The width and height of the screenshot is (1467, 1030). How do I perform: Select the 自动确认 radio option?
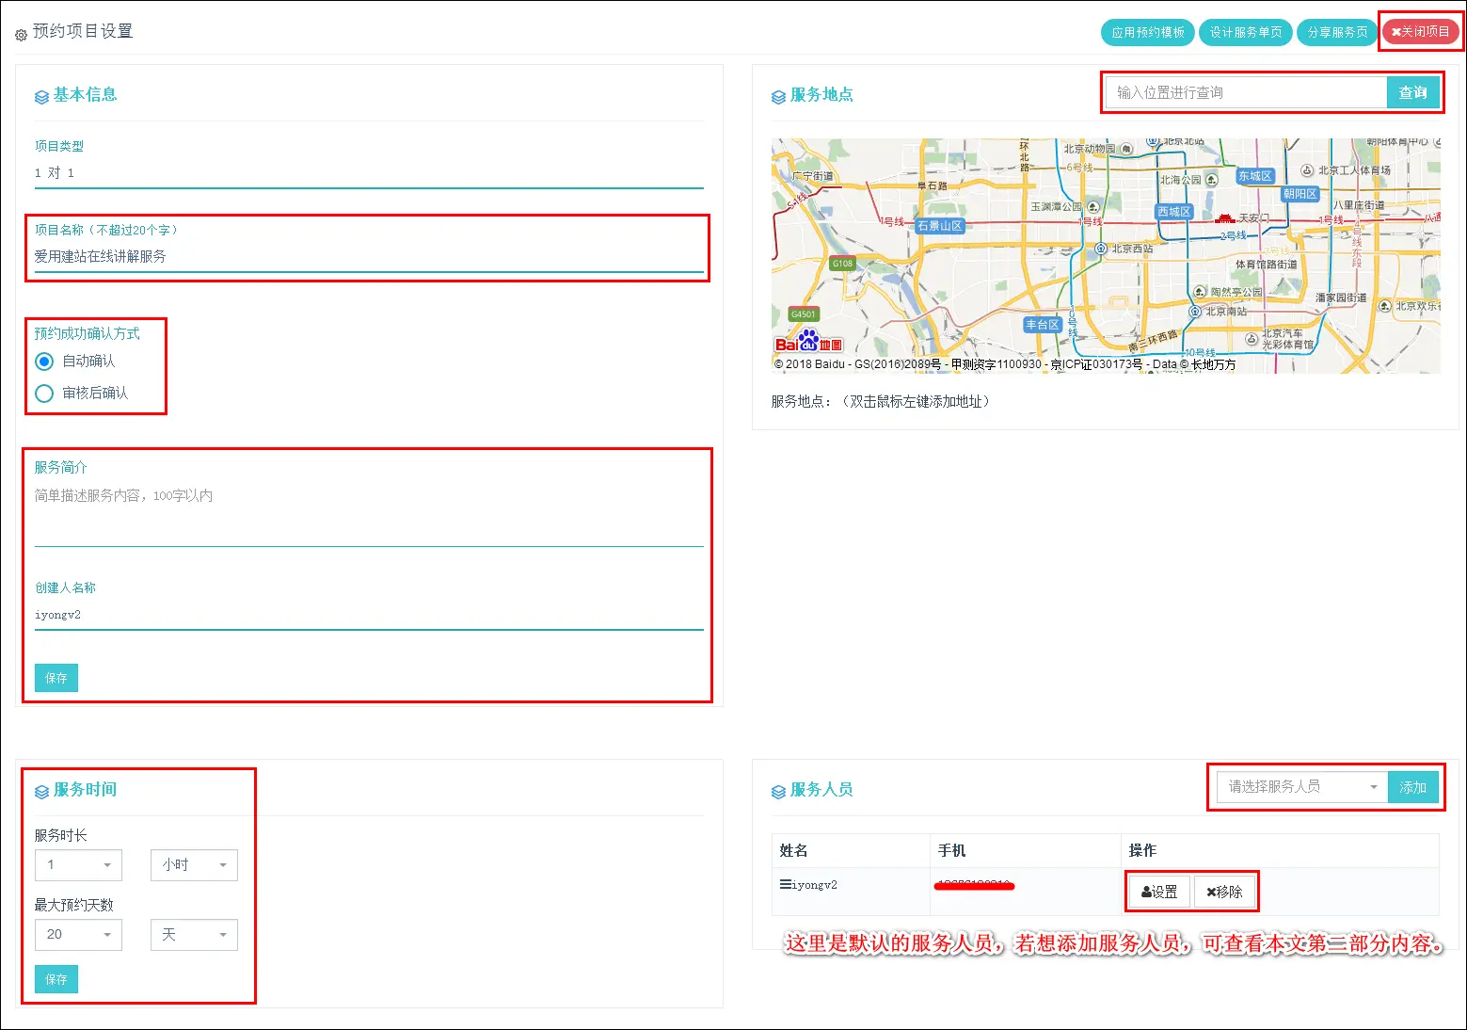[44, 362]
